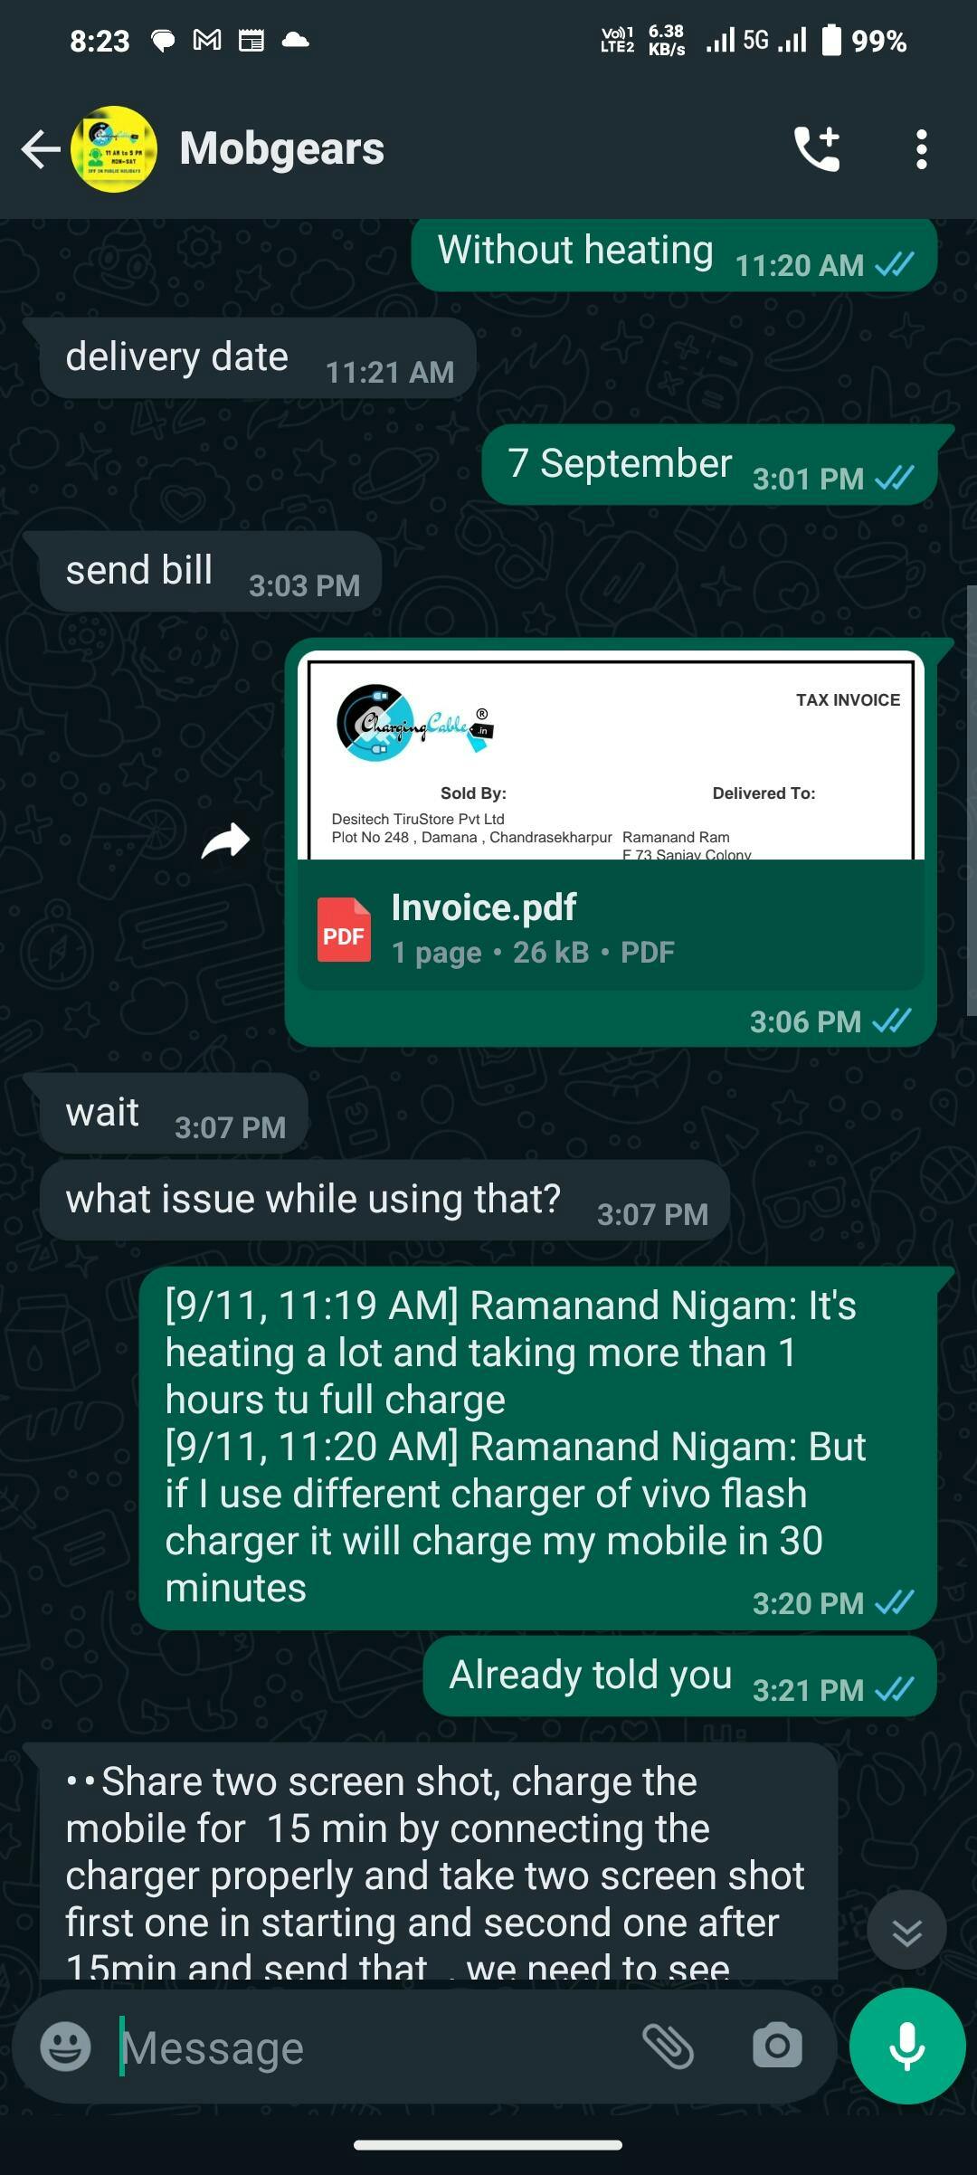The width and height of the screenshot is (977, 2175).
Task: Tap the paperclip attachment icon
Action: [x=668, y=2047]
